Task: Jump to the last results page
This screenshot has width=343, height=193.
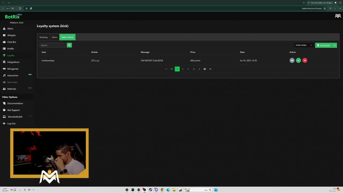Action: pyautogui.click(x=210, y=69)
